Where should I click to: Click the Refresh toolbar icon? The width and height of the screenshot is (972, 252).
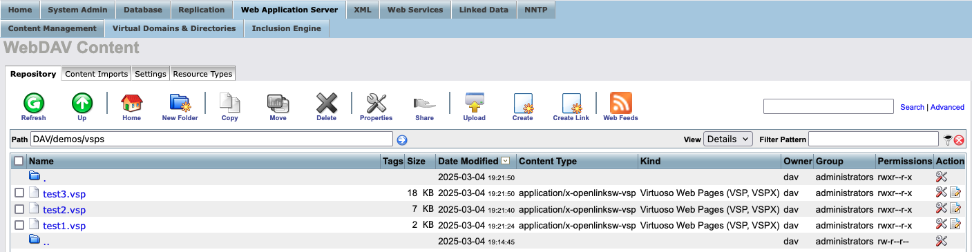coord(33,104)
